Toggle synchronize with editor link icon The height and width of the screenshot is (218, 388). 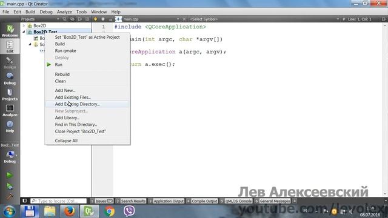pos(72,19)
